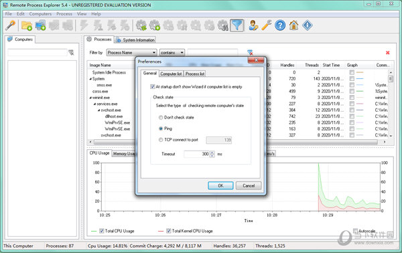Click the process list scroll down arrow

point(391,136)
